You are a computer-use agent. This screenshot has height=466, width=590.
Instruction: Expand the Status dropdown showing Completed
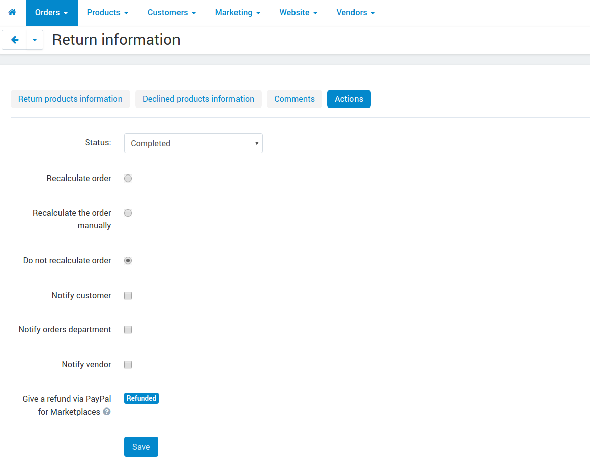click(x=194, y=143)
